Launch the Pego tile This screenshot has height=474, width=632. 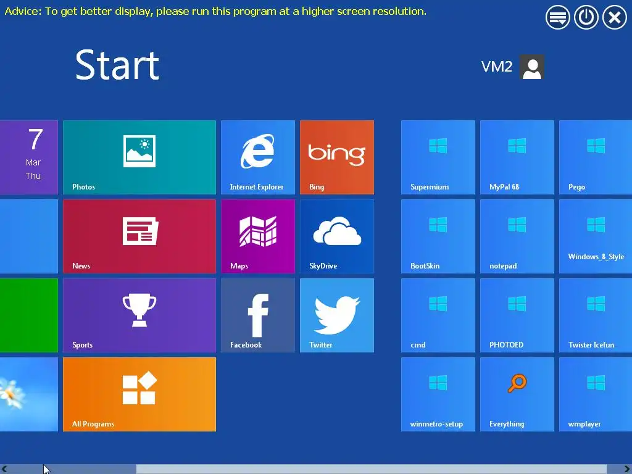596,157
